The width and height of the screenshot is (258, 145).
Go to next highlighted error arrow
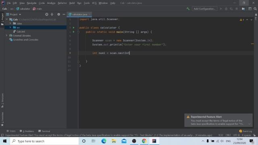(251, 20)
